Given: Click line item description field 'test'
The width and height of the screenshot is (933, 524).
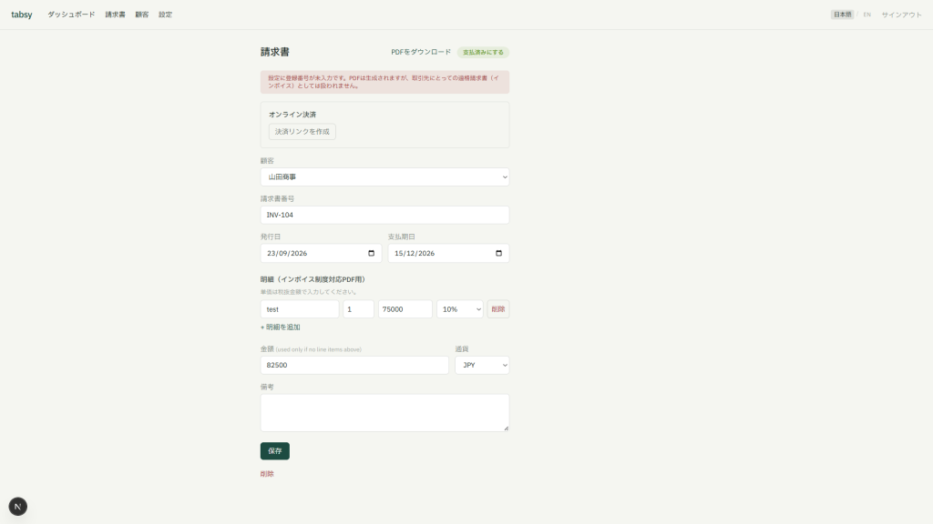Looking at the screenshot, I should (x=300, y=309).
